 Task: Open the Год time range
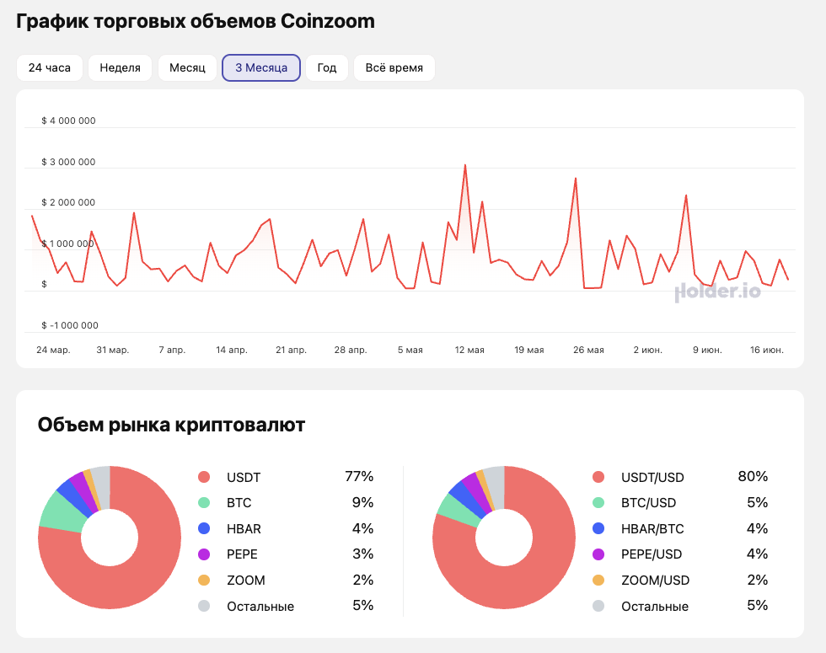click(x=327, y=68)
